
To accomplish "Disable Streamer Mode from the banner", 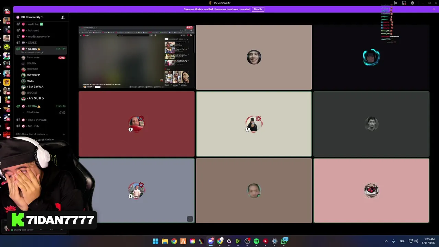I will [258, 9].
